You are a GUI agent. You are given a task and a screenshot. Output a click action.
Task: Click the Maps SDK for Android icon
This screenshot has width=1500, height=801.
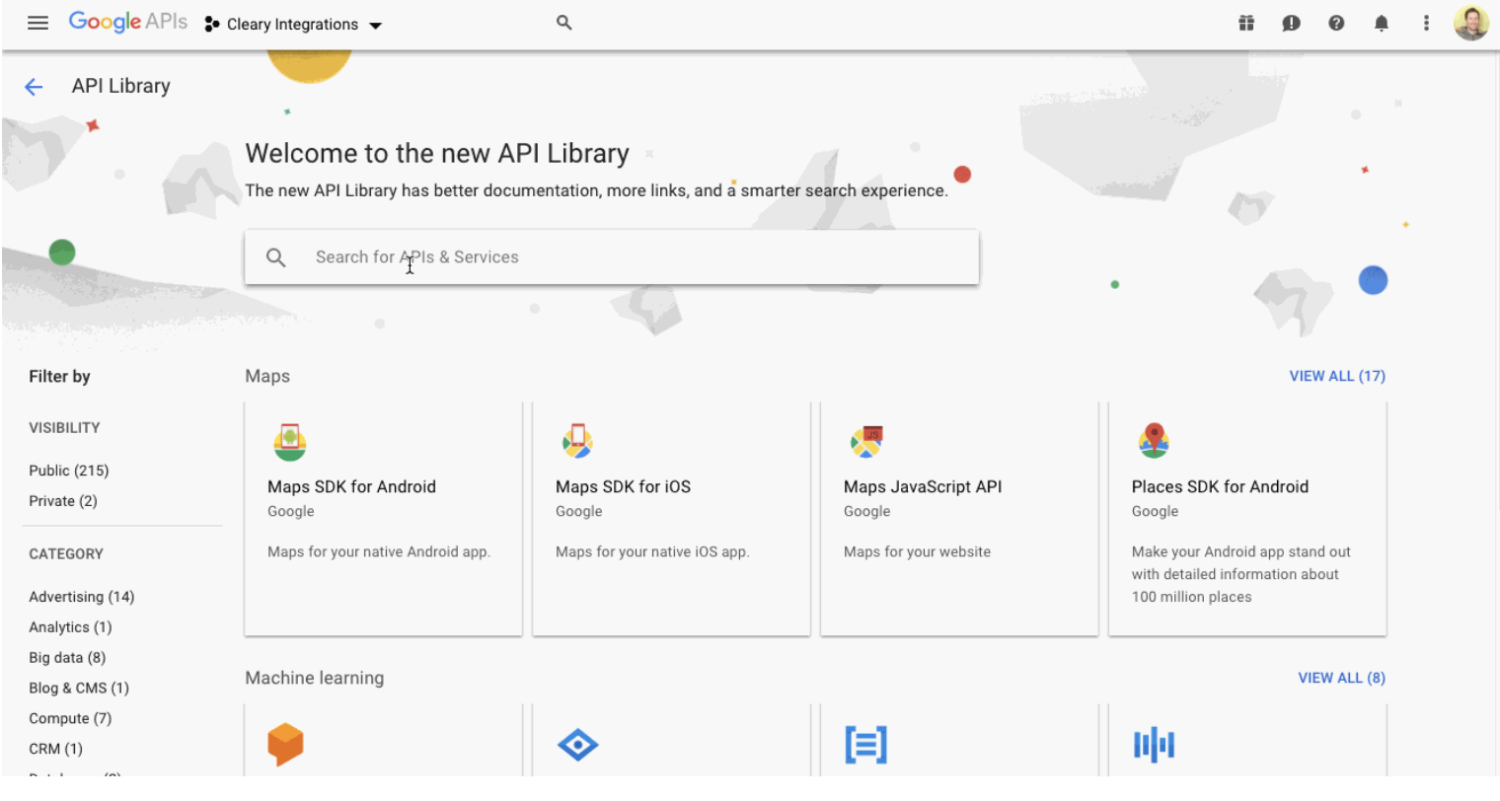coord(290,442)
